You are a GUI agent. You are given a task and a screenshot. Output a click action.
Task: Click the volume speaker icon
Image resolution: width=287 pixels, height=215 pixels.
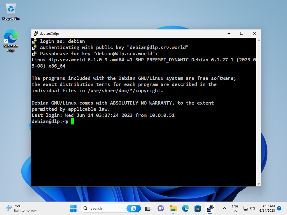[253, 208]
